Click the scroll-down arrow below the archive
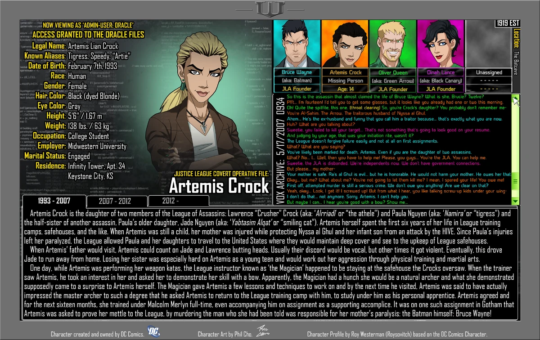Viewport: 540px width, 340px height. [516, 201]
